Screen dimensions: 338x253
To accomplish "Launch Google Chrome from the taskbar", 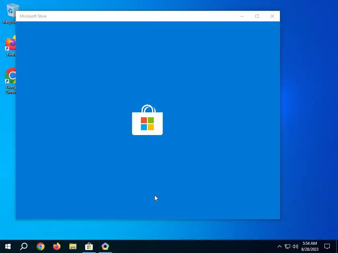I will [41, 246].
